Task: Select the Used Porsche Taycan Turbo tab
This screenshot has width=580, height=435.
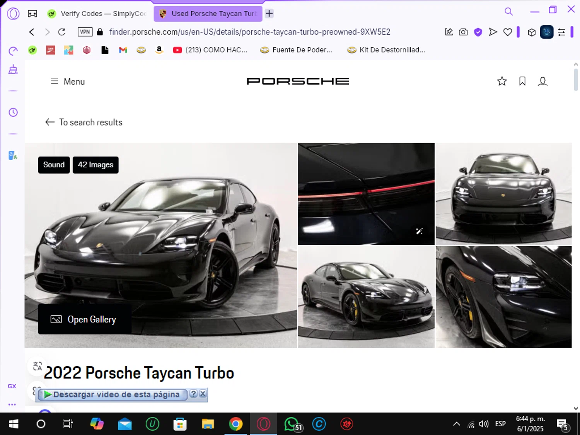Action: (x=208, y=14)
